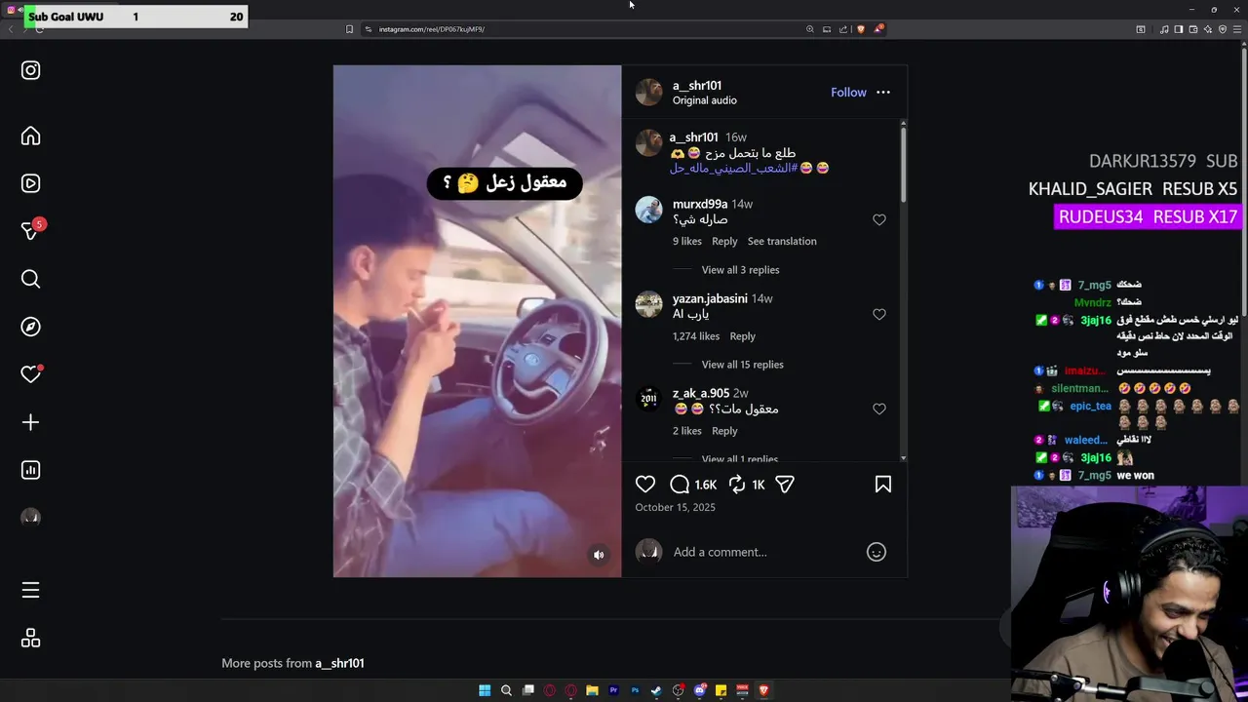The height and width of the screenshot is (702, 1248).
Task: Open the 9 likes list
Action: 687,242
